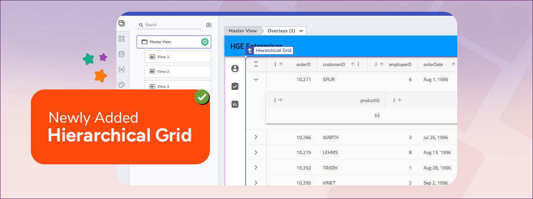Viewport: 533px width, 199px height.
Task: Sort by employeeID arrow
Action: 382,64
